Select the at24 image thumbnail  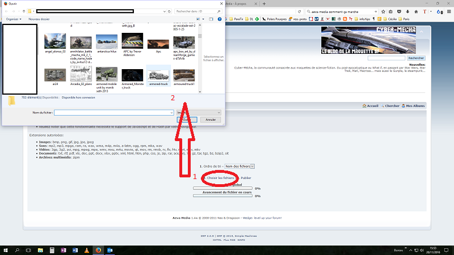[55, 76]
